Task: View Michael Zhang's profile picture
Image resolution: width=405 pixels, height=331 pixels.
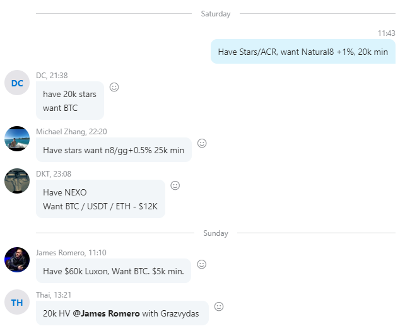Action: coord(17,139)
